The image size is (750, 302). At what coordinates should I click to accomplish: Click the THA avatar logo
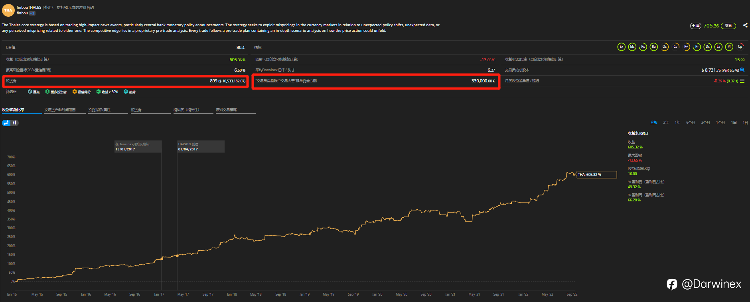(x=8, y=10)
